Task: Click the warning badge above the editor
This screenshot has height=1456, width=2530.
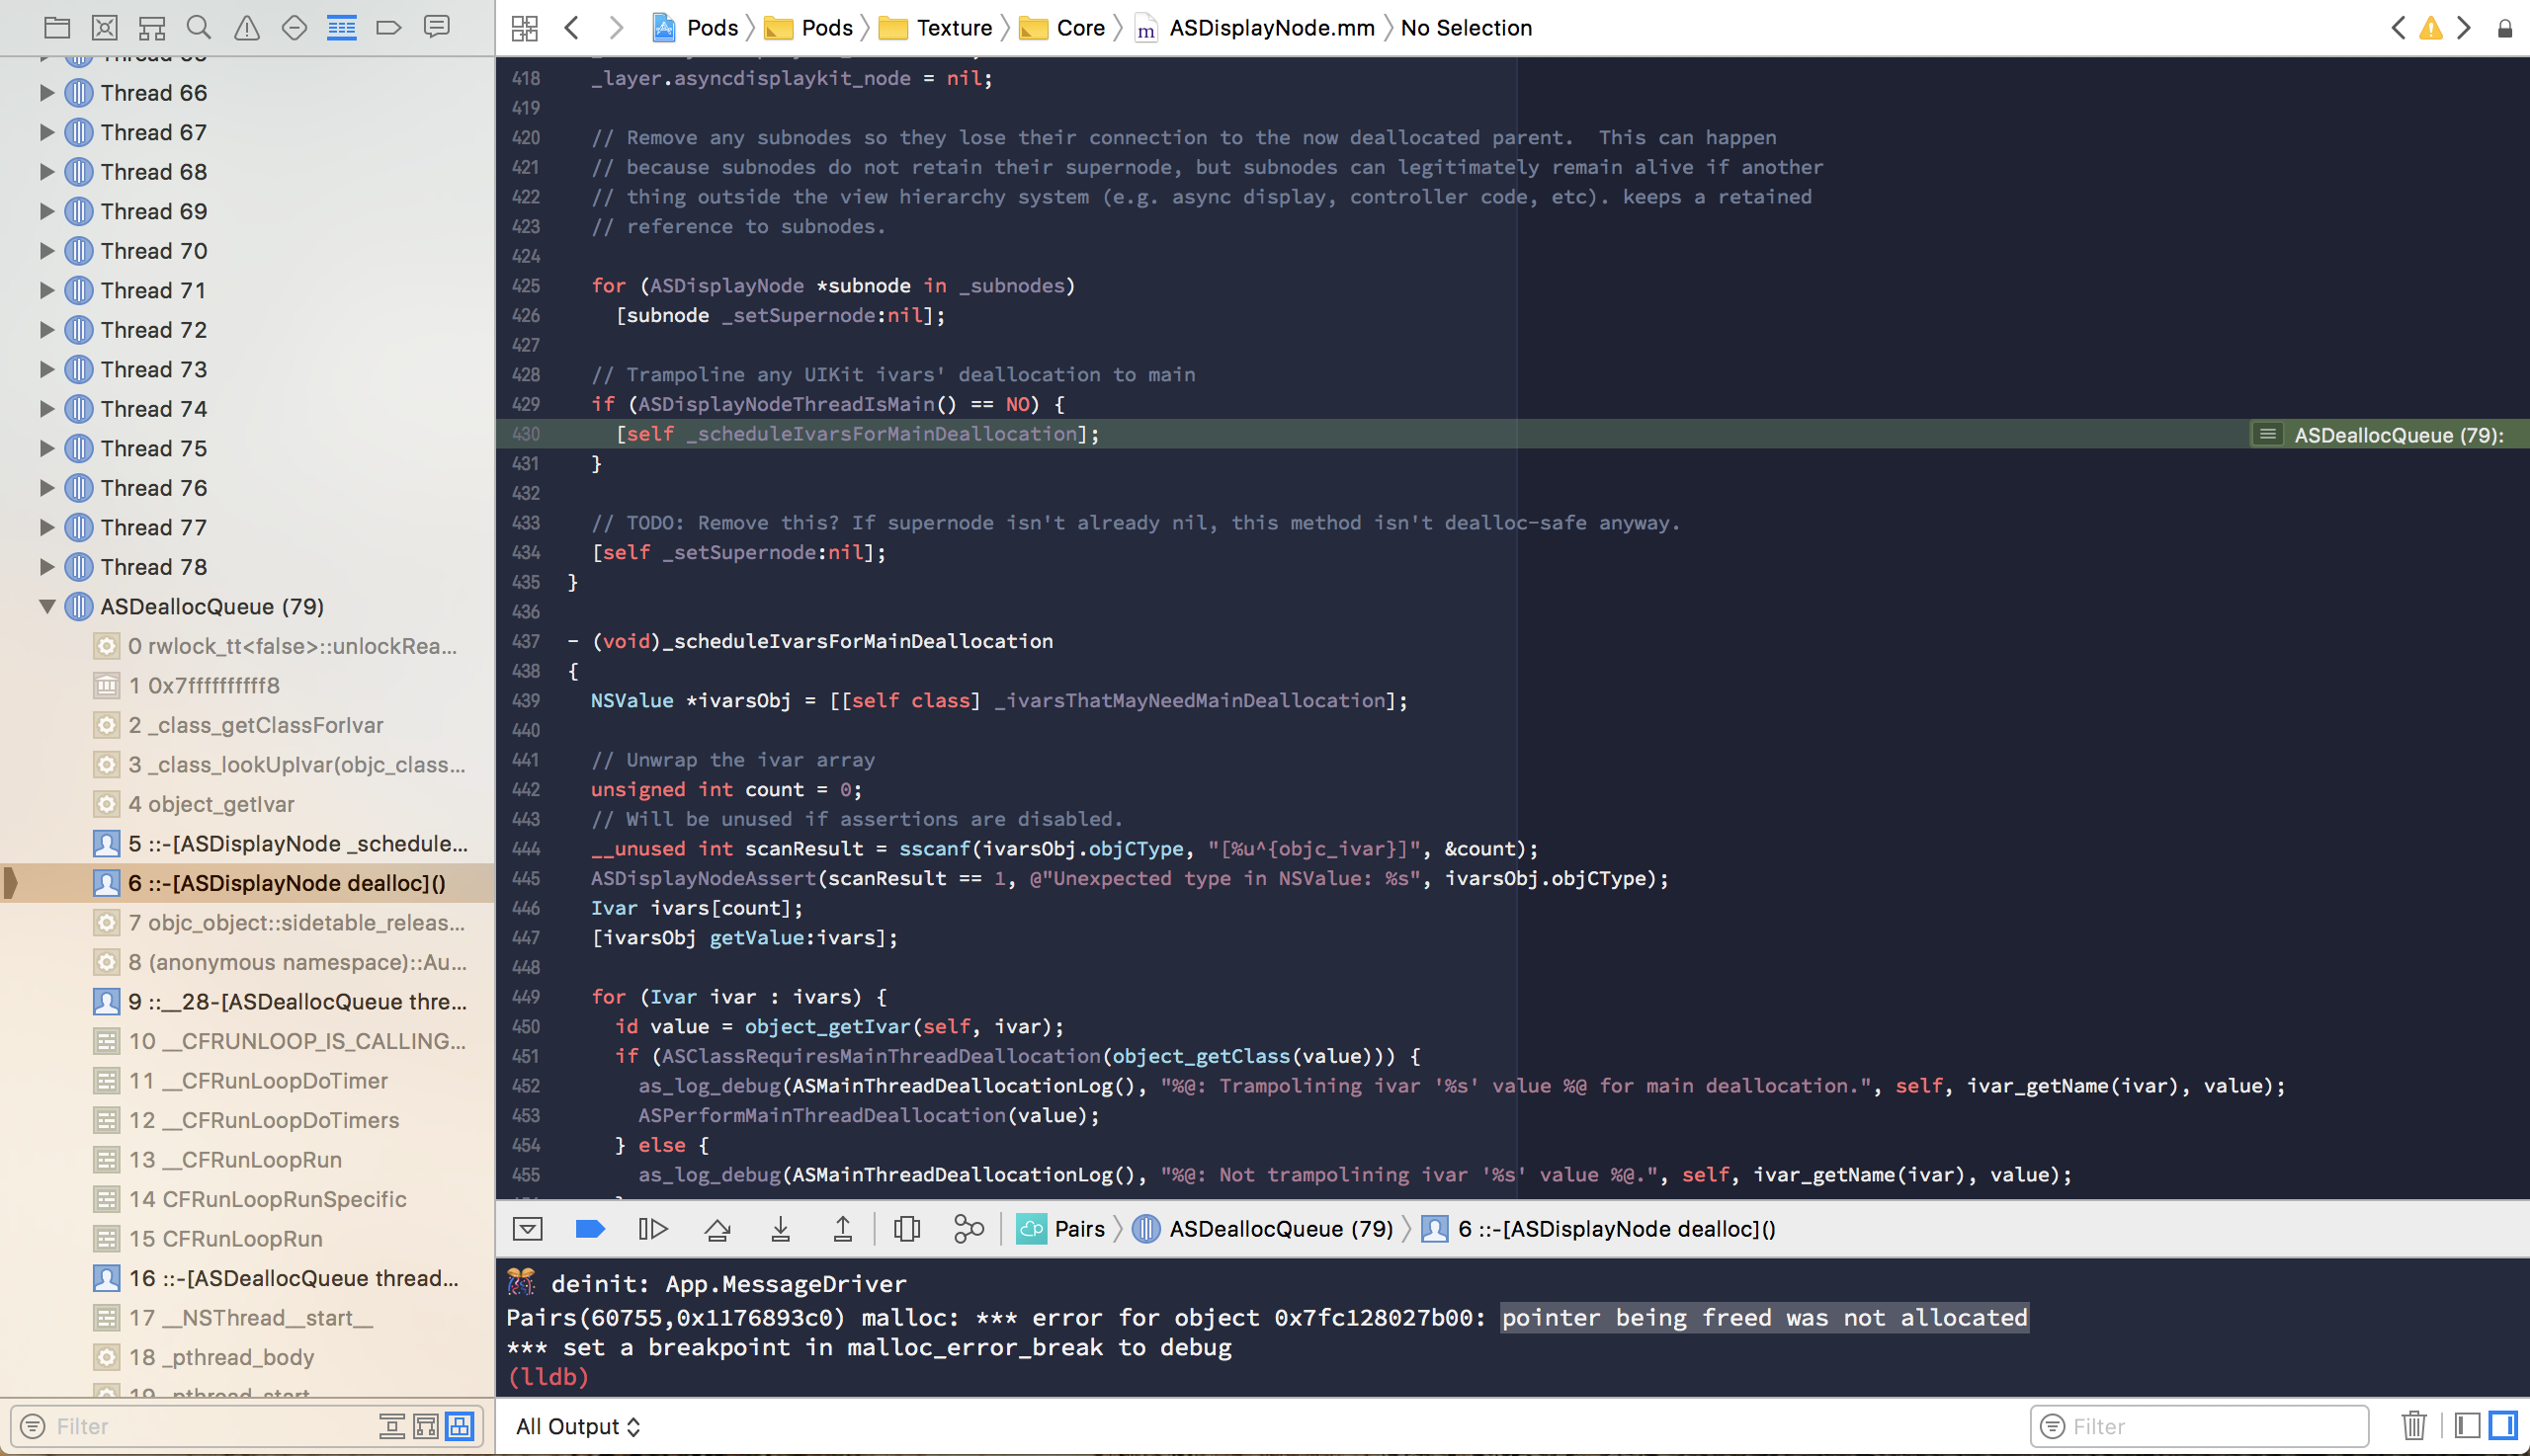Action: [2431, 27]
